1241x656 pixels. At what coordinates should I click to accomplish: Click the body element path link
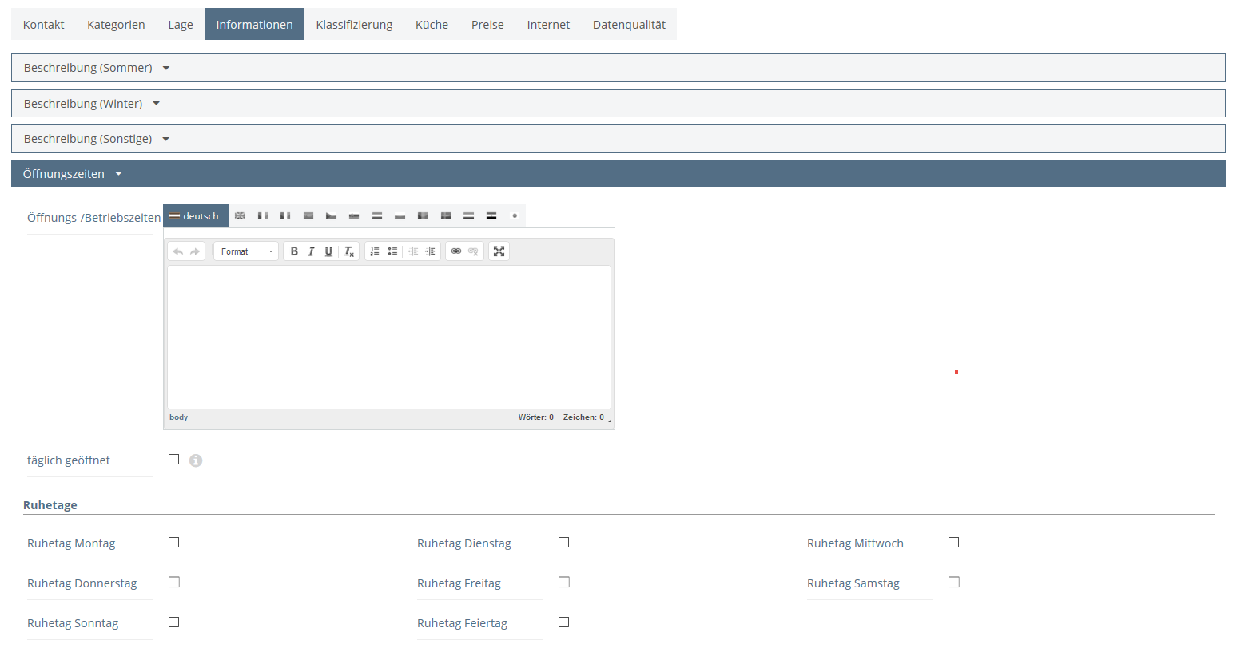click(x=178, y=417)
